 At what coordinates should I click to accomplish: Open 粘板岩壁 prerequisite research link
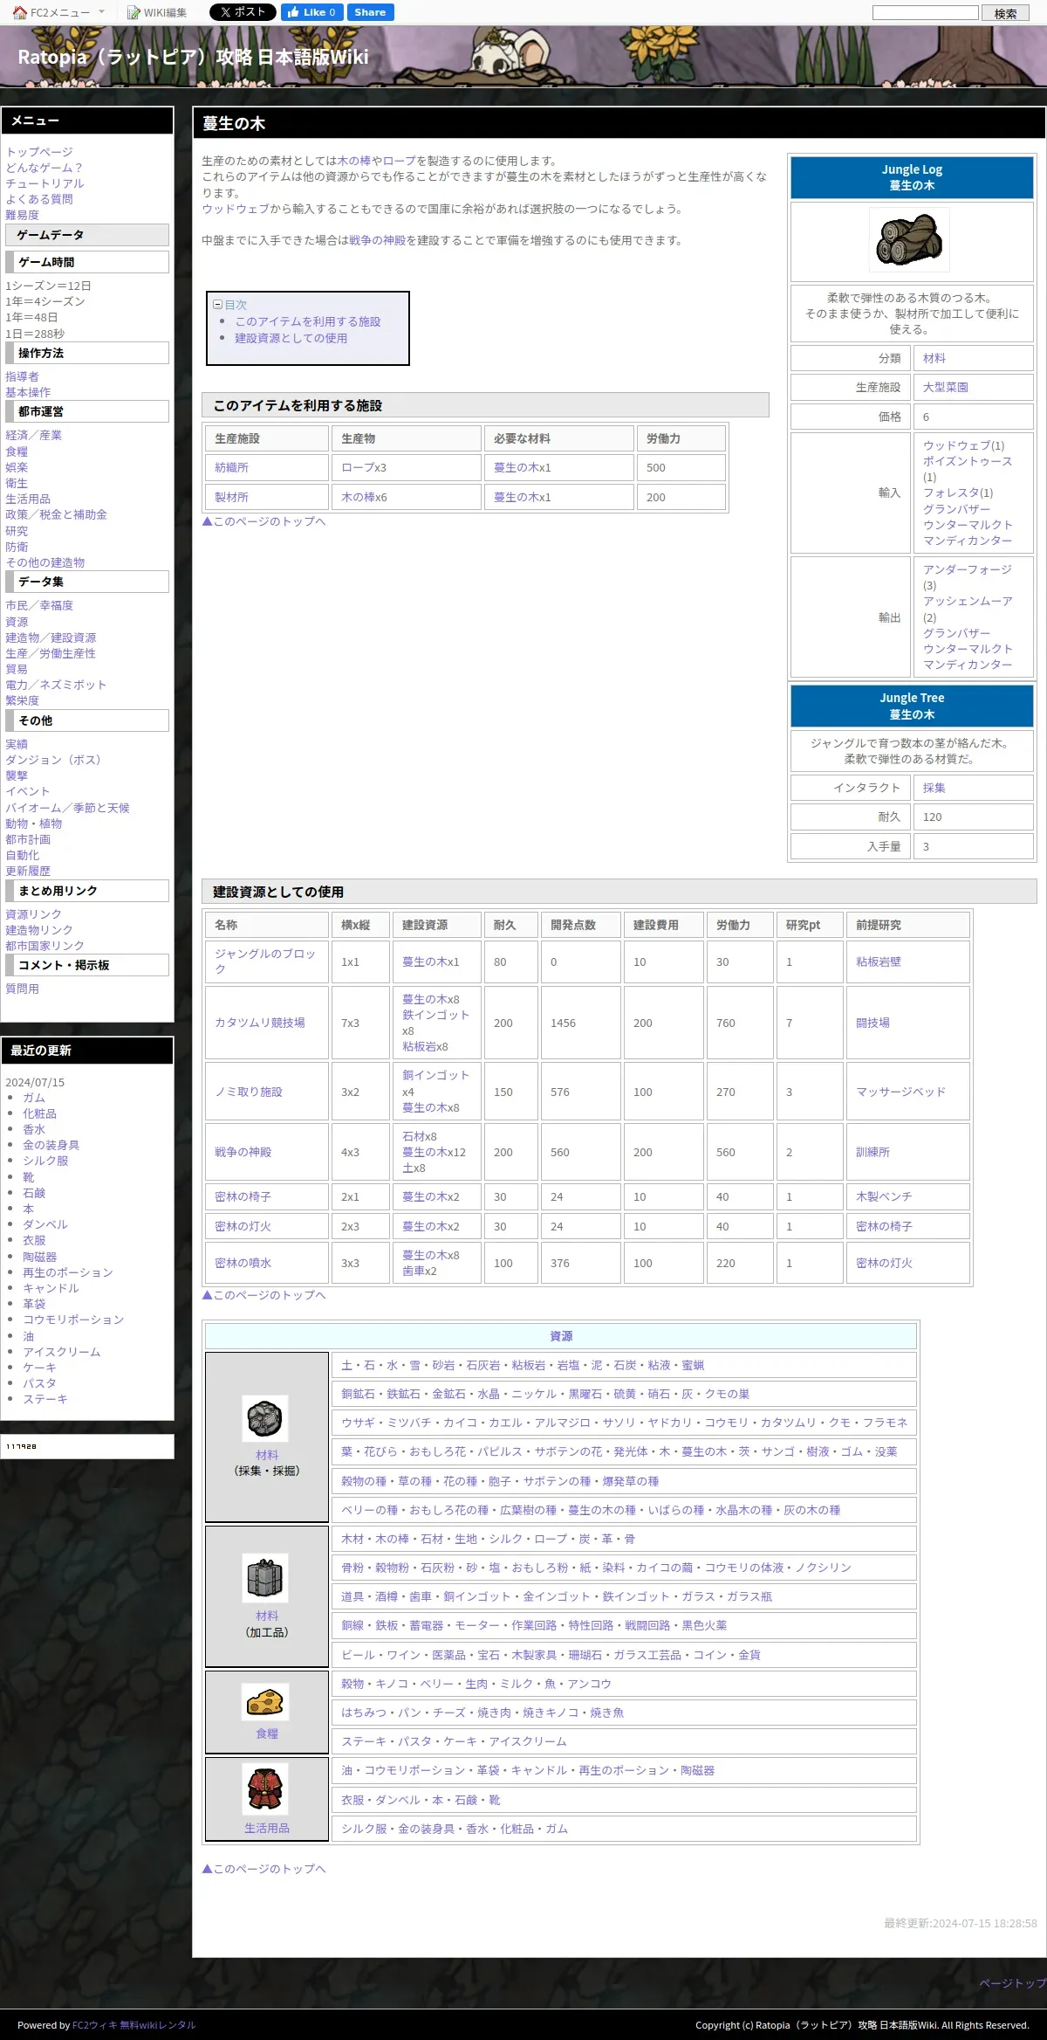tap(879, 961)
